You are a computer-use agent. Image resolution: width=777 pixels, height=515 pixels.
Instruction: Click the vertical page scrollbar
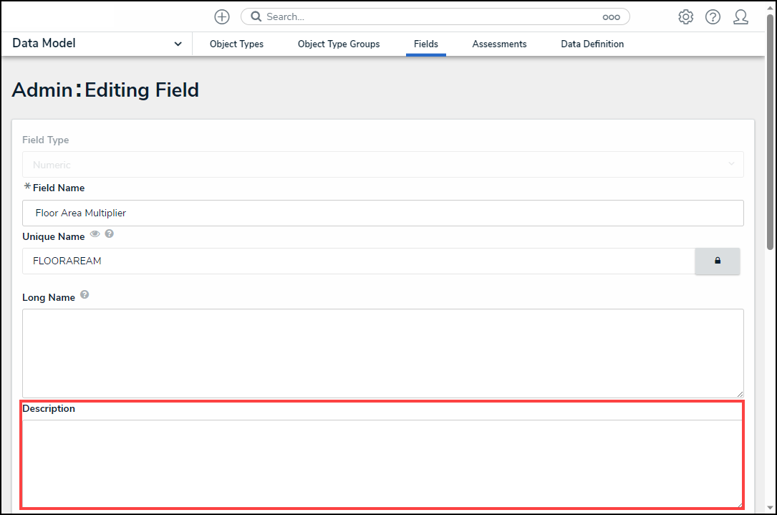(770, 143)
